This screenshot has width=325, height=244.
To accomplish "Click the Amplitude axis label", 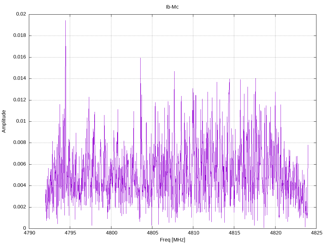I will coord(4,121).
